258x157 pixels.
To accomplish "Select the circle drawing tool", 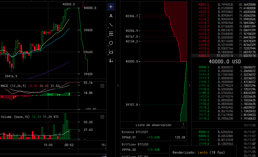I will pyautogui.click(x=111, y=43).
